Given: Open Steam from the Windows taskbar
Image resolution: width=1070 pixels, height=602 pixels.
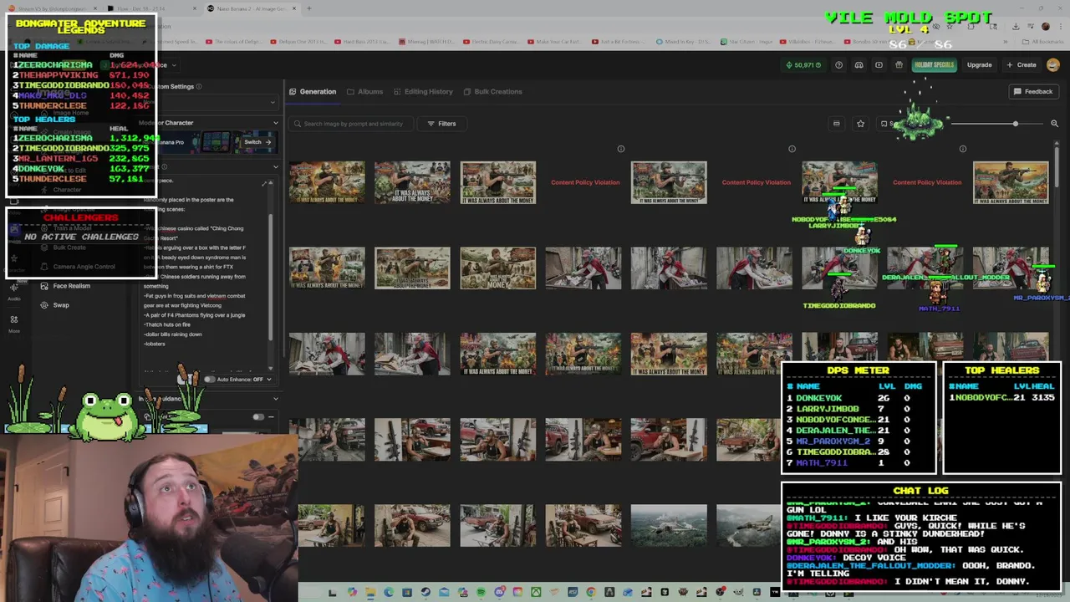Looking at the screenshot, I should (x=425, y=593).
